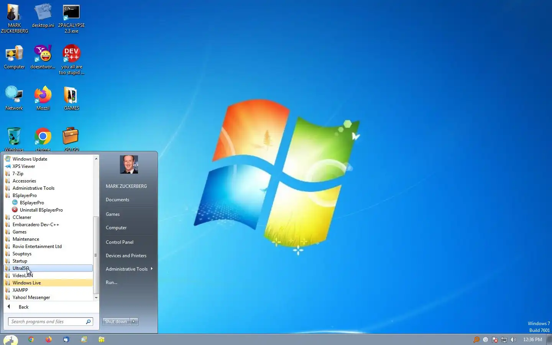Screen dimensions: 552x345
Task: Click the grey face tray icon
Action: pyautogui.click(x=486, y=340)
